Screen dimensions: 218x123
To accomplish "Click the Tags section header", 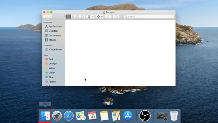I will [x=46, y=55].
